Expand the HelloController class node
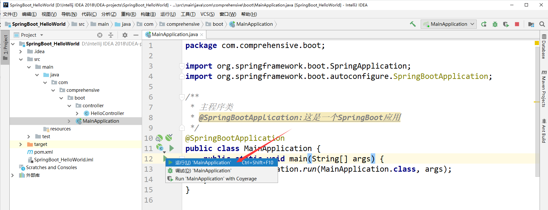 77,113
